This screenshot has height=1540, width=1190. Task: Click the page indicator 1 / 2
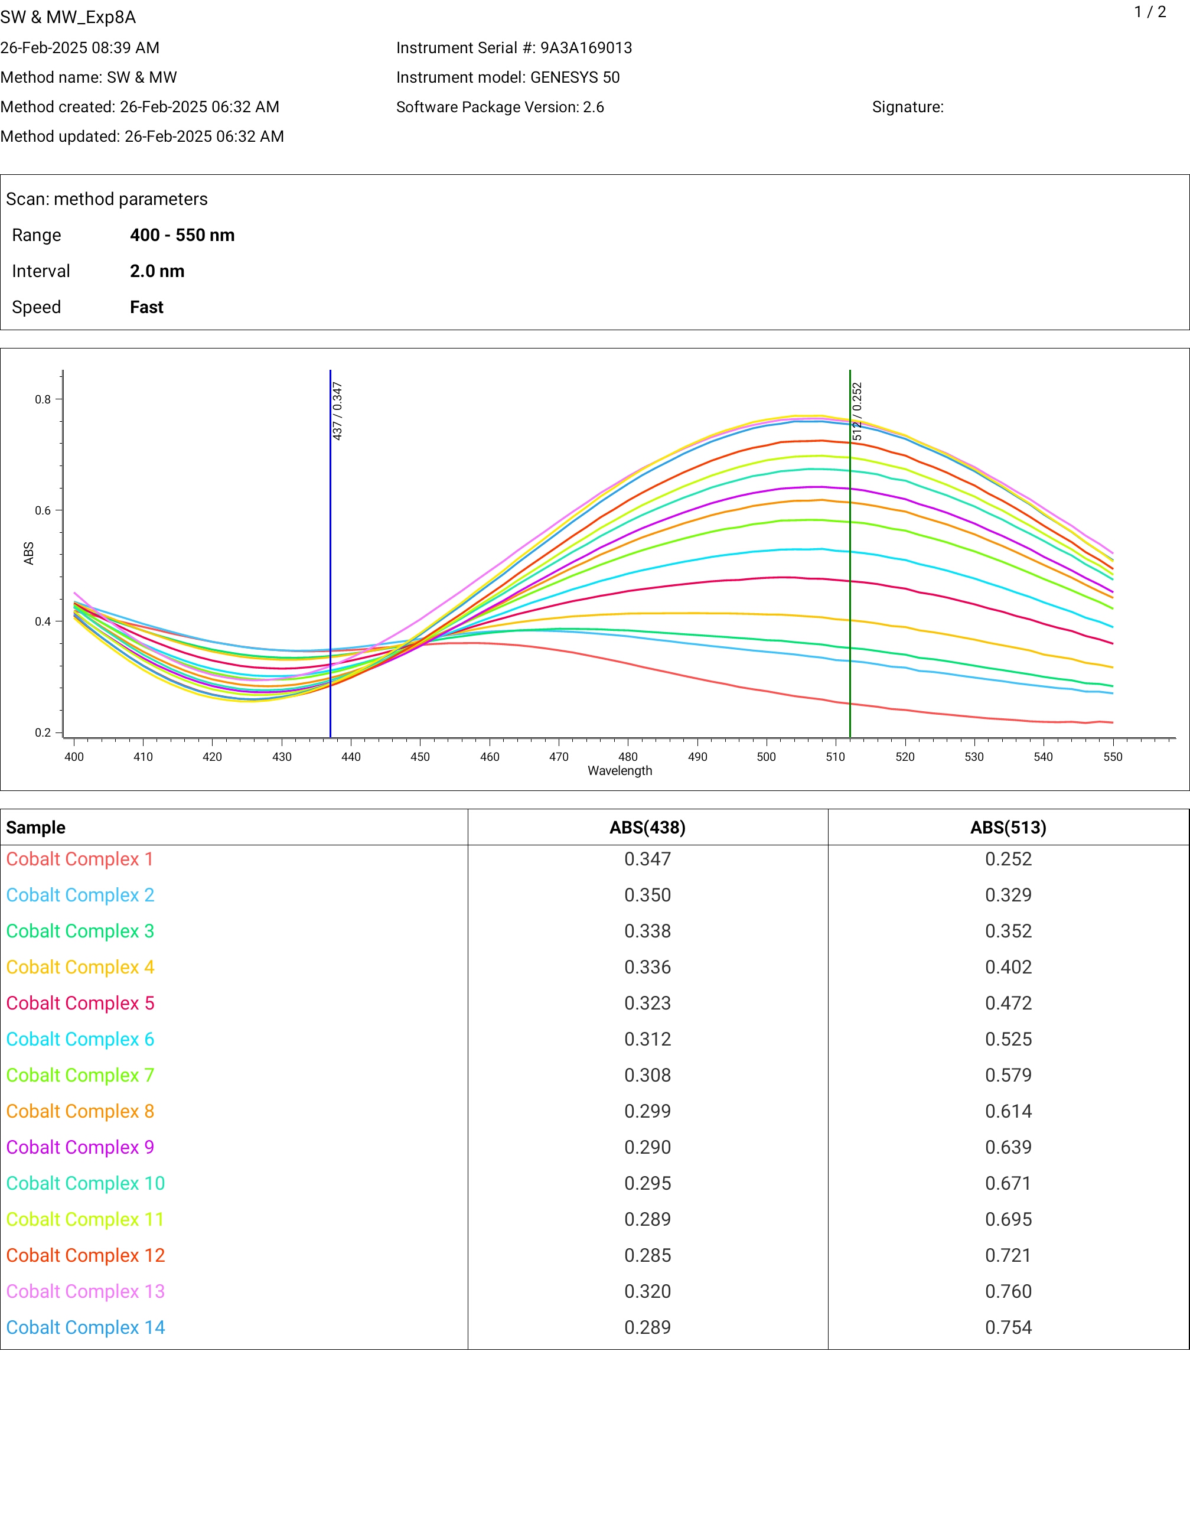click(x=1150, y=12)
